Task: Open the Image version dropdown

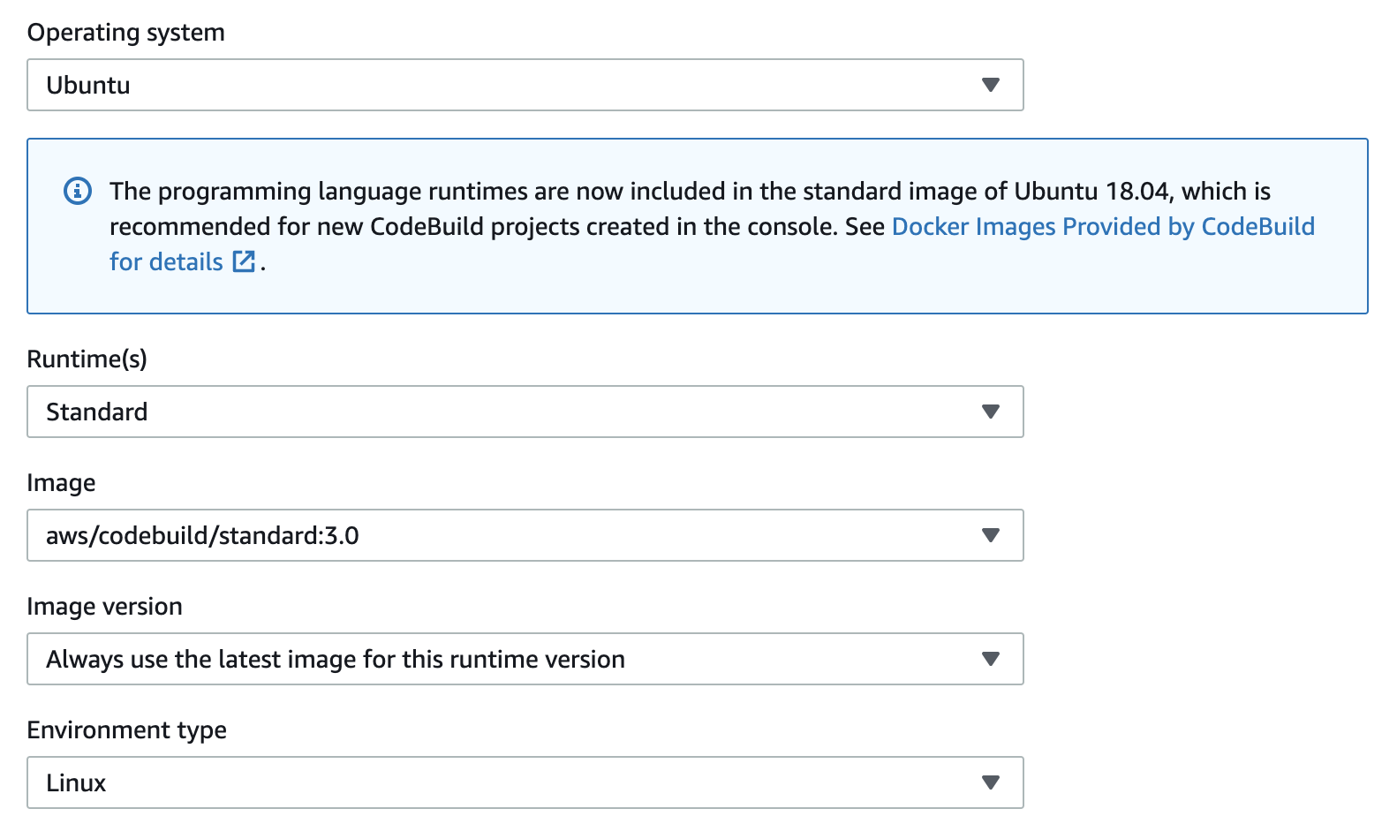Action: pyautogui.click(x=525, y=659)
